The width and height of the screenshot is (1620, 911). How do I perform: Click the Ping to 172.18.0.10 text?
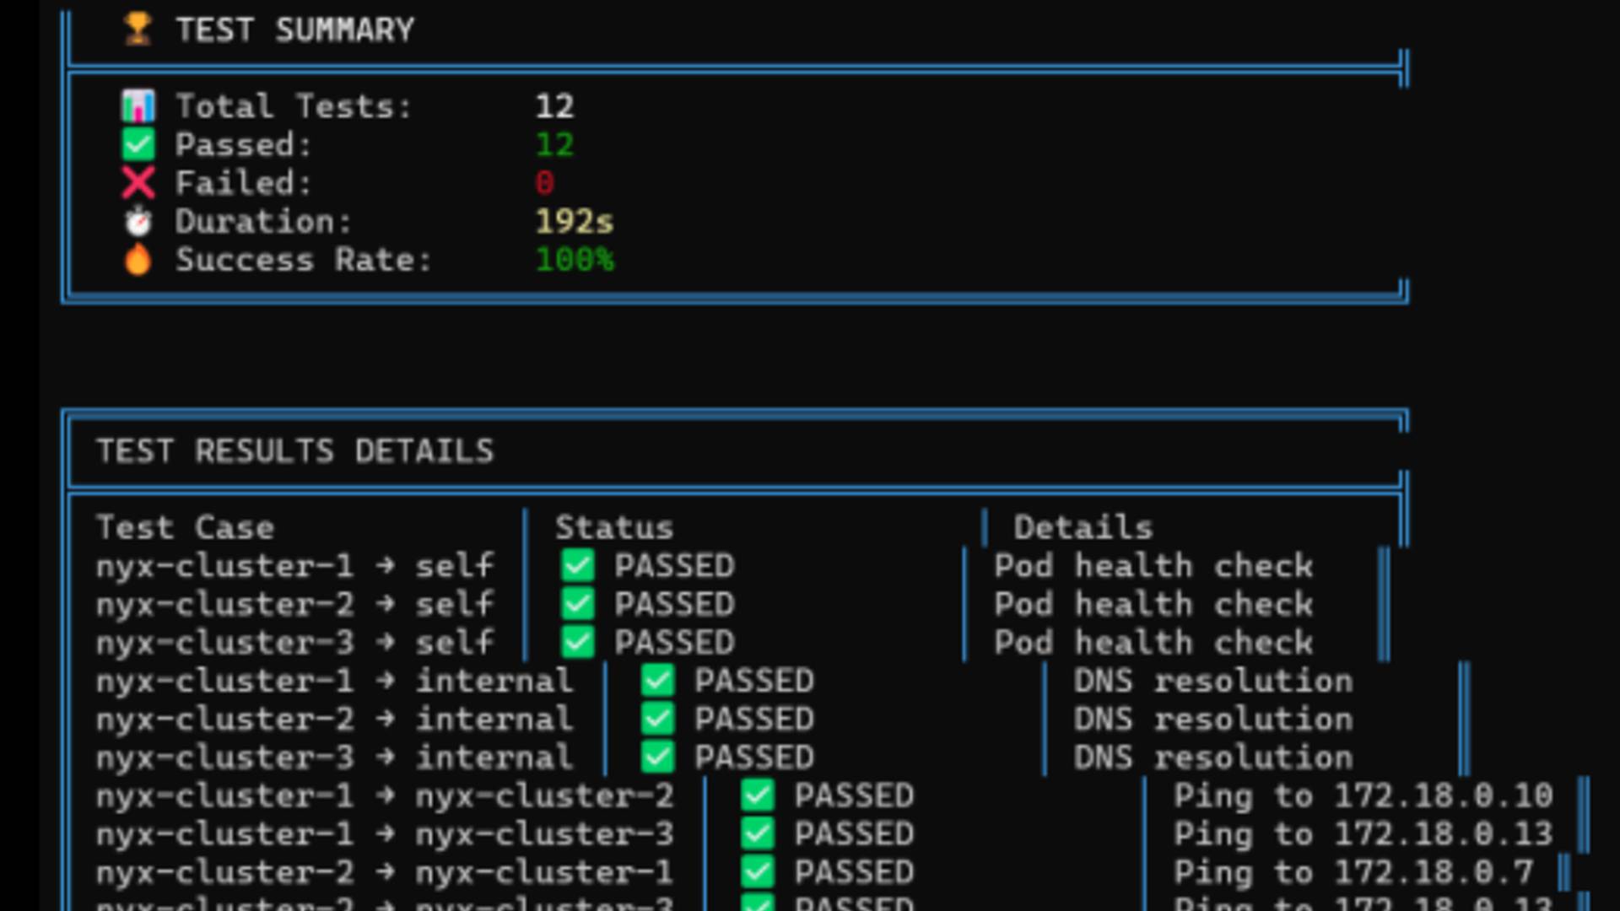(1363, 796)
